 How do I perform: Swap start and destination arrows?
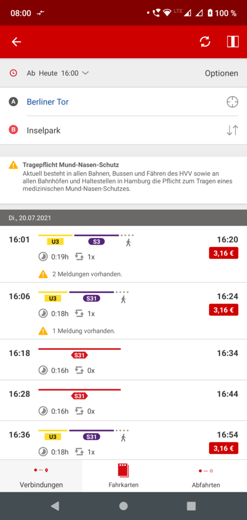232,131
